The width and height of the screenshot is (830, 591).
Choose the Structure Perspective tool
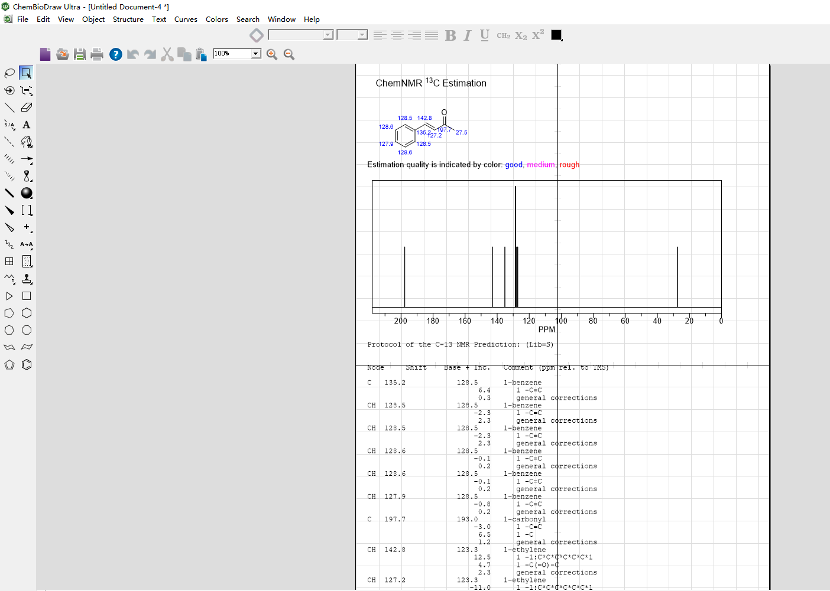[x=9, y=90]
